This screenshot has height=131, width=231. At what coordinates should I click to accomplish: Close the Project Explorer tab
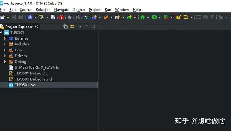[36, 27]
